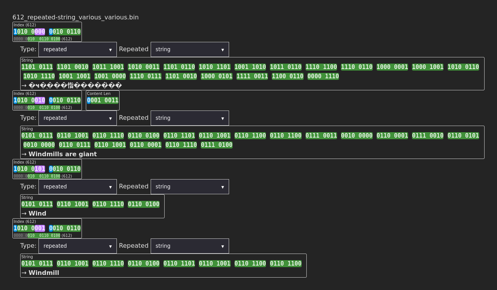Click index byte 1010 0001
Viewport: 497px width, 290px height.
(29, 228)
